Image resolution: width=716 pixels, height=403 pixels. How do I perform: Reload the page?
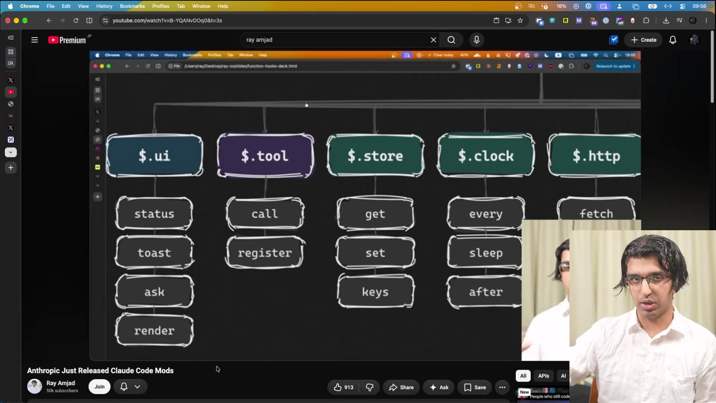point(76,21)
